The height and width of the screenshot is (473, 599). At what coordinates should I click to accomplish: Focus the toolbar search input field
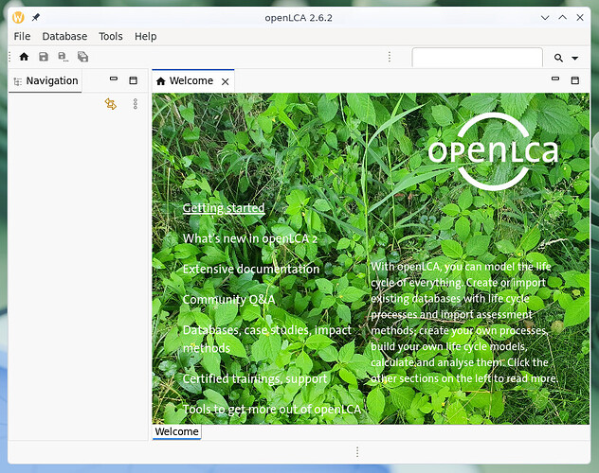point(477,58)
